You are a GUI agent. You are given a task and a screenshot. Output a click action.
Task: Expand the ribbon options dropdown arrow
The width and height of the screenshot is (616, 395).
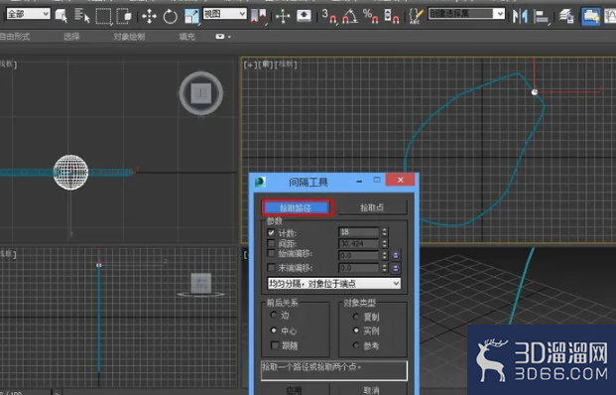(x=229, y=37)
